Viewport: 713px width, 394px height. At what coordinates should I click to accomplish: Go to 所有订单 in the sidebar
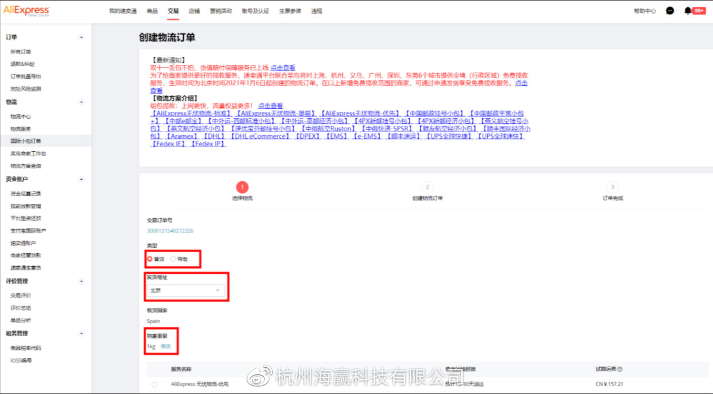click(x=21, y=51)
